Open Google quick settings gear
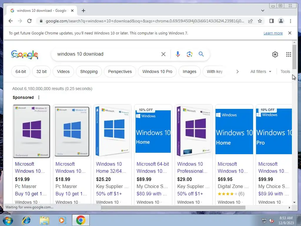Image resolution: width=301 pixels, height=226 pixels. (275, 54)
